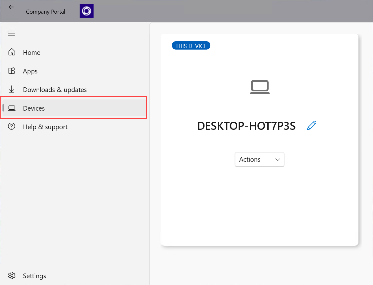Switch to Help & support section
Viewport: 373px width, 285px height.
[45, 126]
